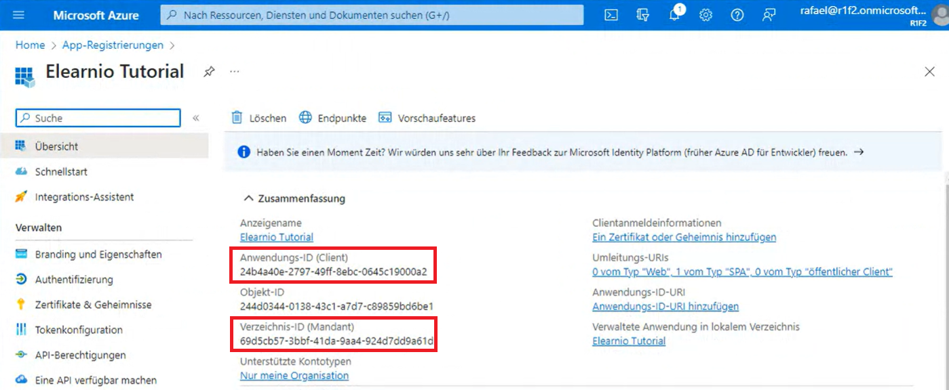This screenshot has height=390, width=949.
Task: Select Verzeichnis-ID value 69d5cb57-3bbf-41da-9aa4-924d7dd9a61d
Action: [336, 341]
